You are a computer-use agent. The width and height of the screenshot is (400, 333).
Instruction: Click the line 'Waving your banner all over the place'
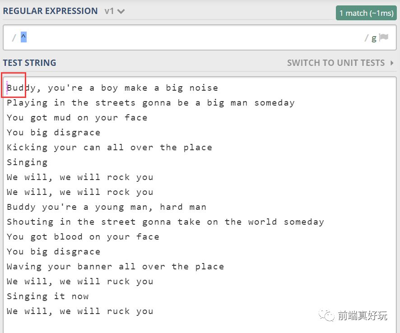pos(115,267)
